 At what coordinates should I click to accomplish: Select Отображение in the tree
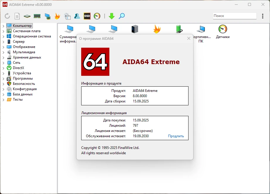(21, 47)
